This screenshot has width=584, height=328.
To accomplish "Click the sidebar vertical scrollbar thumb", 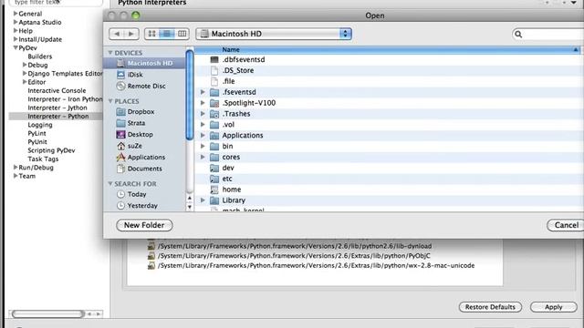I will pyautogui.click(x=190, y=95).
